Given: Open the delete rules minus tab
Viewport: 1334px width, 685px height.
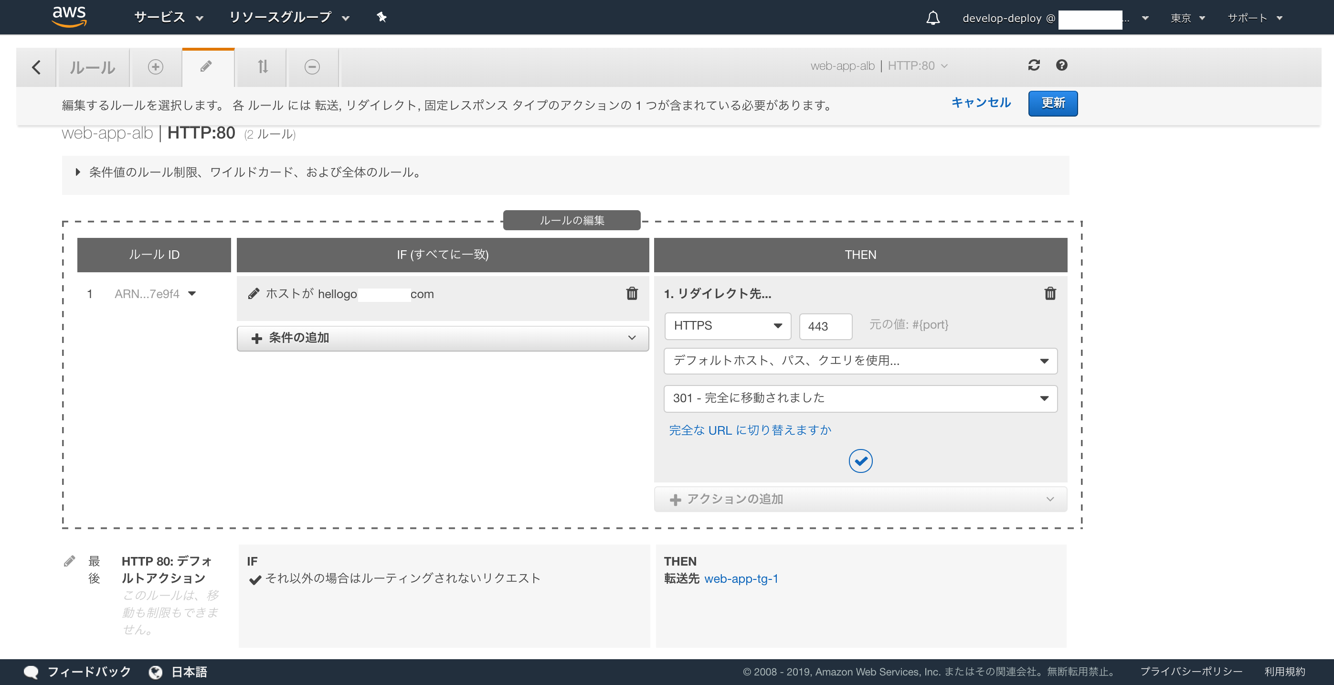Looking at the screenshot, I should click(312, 67).
